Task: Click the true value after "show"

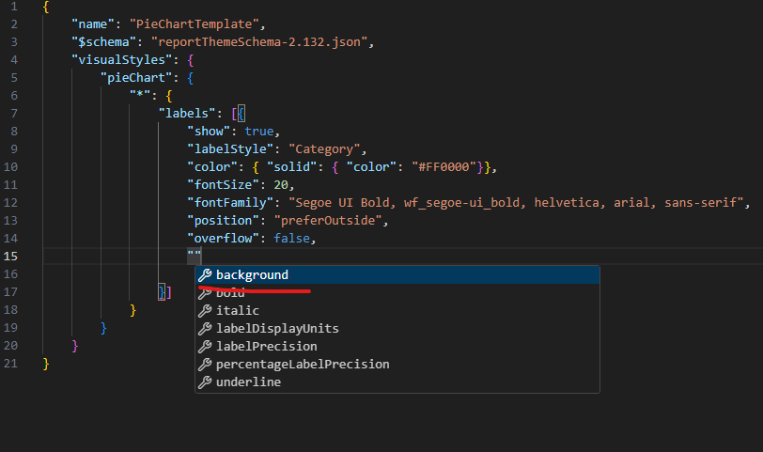Action: (259, 132)
